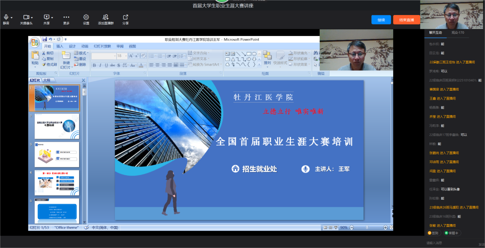Switch to the 大纲 outline pane tab
485x248 pixels.
(46, 80)
